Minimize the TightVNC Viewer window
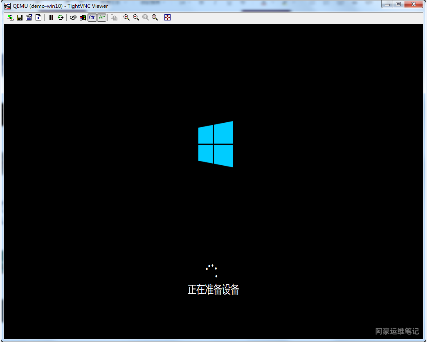Screen dimensions: 427x342 pos(387,4)
